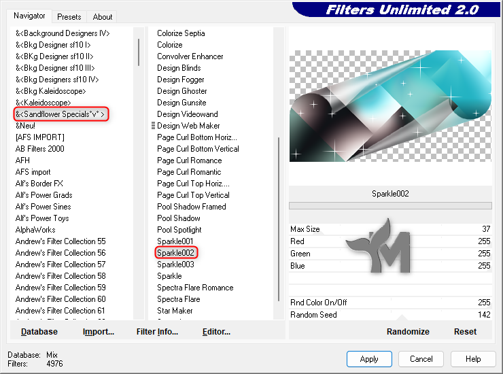Choose the Star Maker filter
Screen dimensions: 503x374
point(175,311)
